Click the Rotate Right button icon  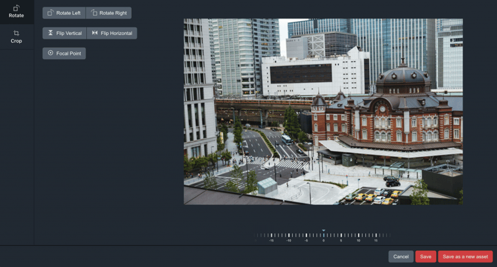(x=94, y=12)
